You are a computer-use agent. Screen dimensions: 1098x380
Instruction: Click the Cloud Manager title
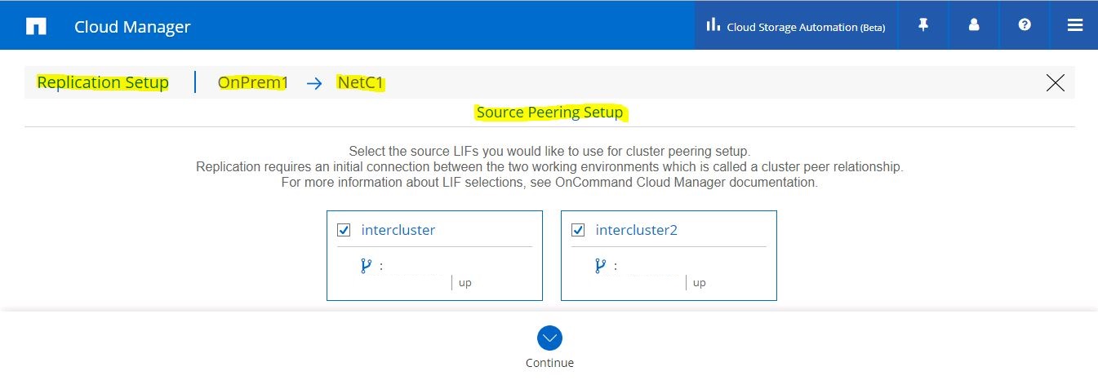tap(132, 26)
